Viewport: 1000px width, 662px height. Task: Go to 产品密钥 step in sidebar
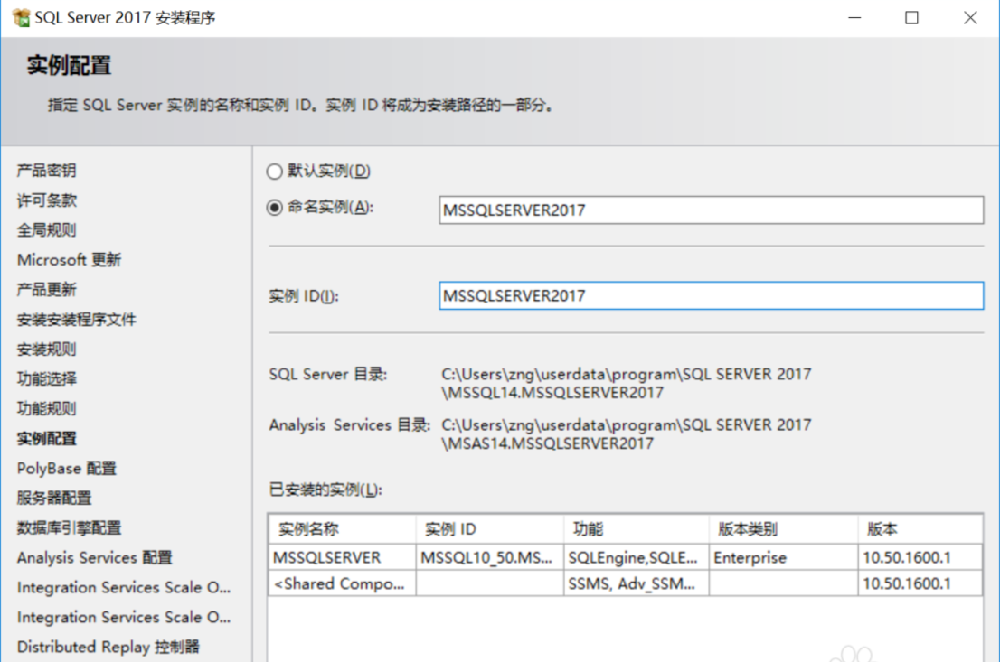[x=47, y=171]
